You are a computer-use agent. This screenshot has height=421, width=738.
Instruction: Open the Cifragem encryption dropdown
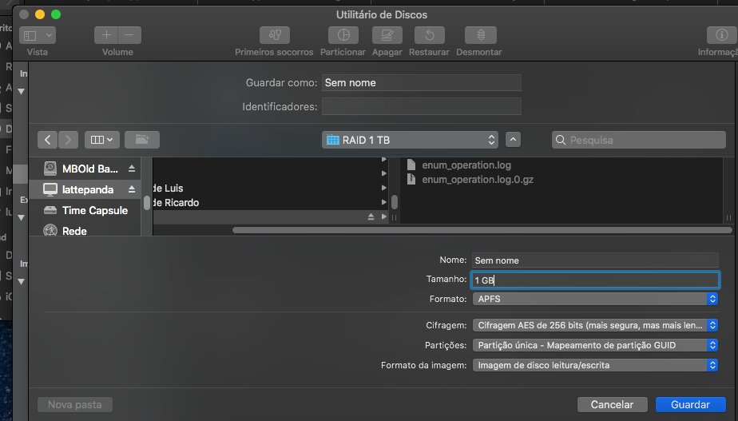(595, 325)
